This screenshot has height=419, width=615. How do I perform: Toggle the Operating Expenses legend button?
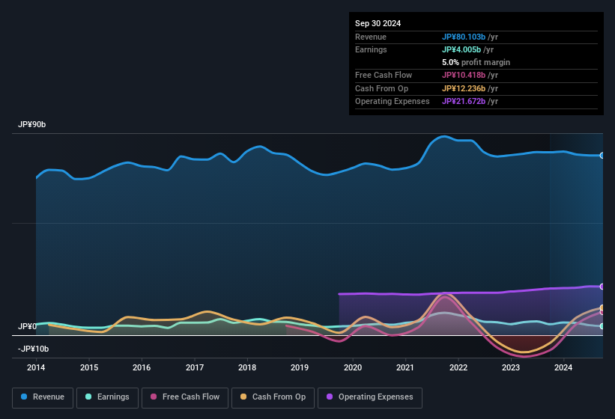pos(370,397)
